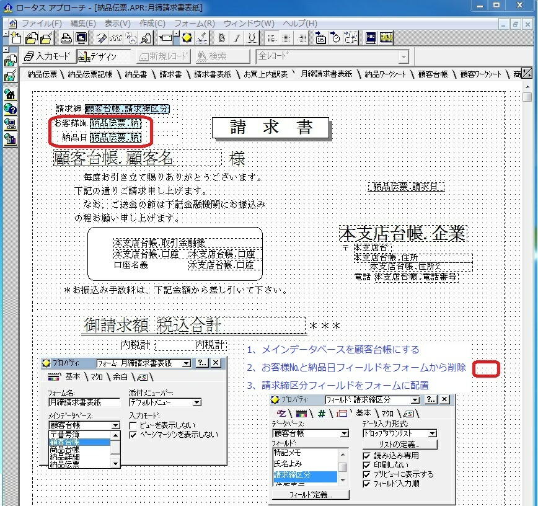Viewport: 538px width, 506px height.
Task: Click the globe help icon in sidebar
Action: point(11,109)
